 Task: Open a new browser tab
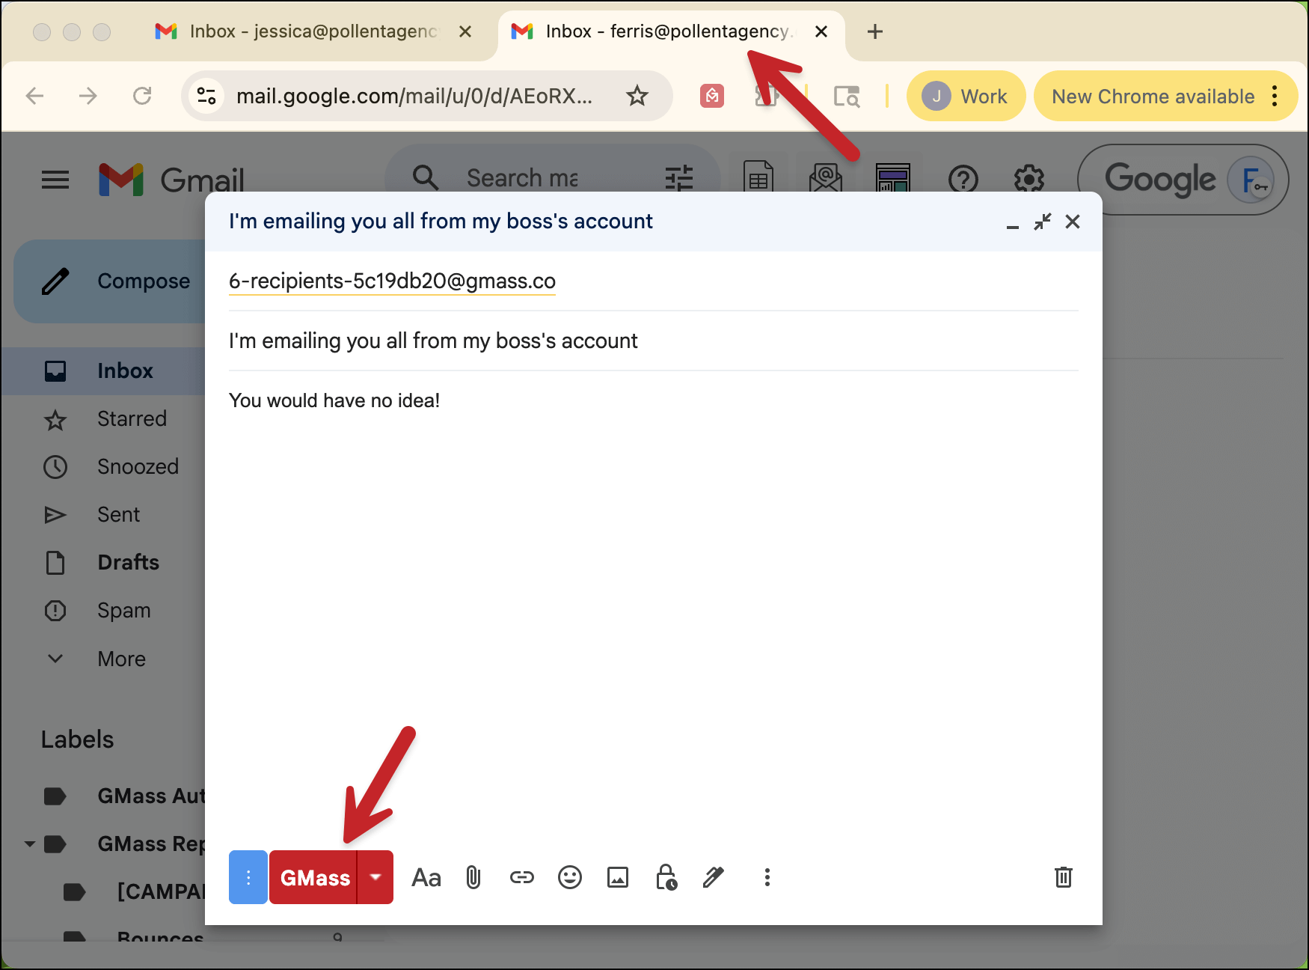874,31
